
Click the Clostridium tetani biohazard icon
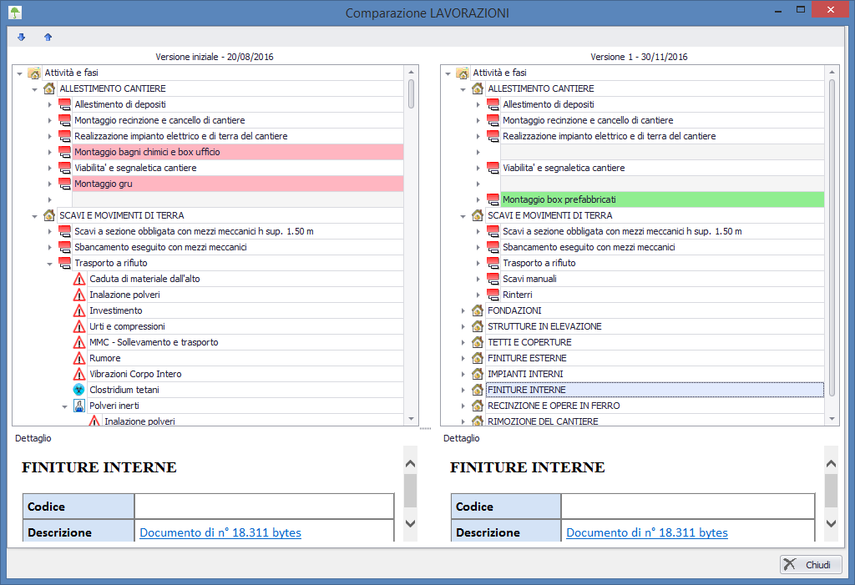(x=80, y=390)
